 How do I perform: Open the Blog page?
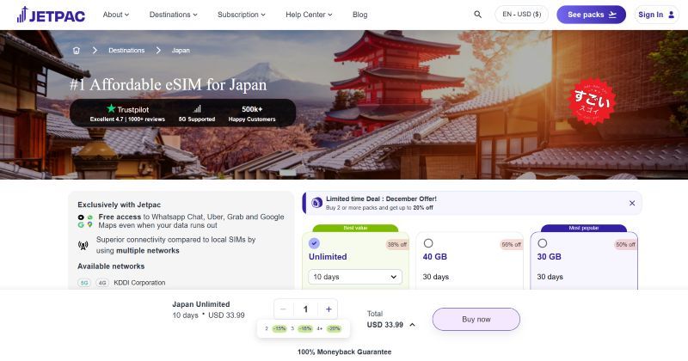[359, 15]
